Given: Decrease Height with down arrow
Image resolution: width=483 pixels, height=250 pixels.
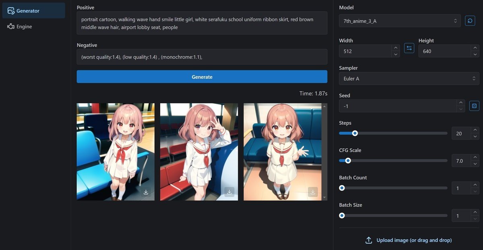Looking at the screenshot, I should (x=475, y=54).
